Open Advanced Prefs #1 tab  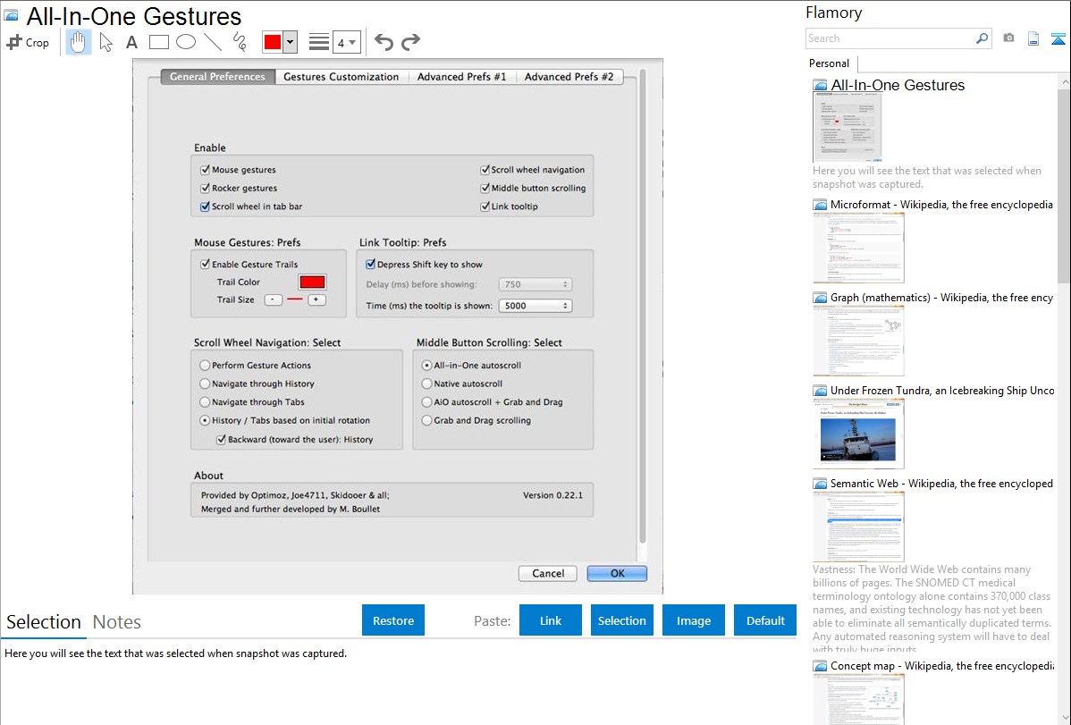tap(461, 77)
